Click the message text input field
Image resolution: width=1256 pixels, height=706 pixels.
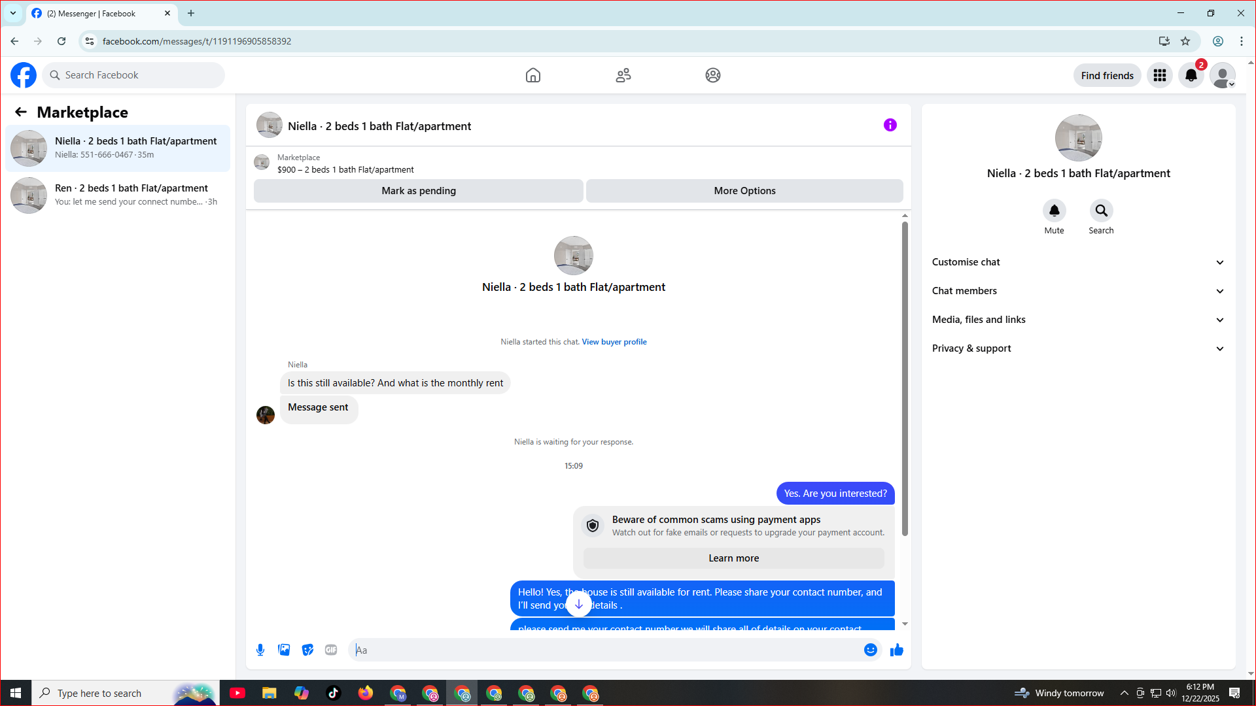(x=605, y=650)
